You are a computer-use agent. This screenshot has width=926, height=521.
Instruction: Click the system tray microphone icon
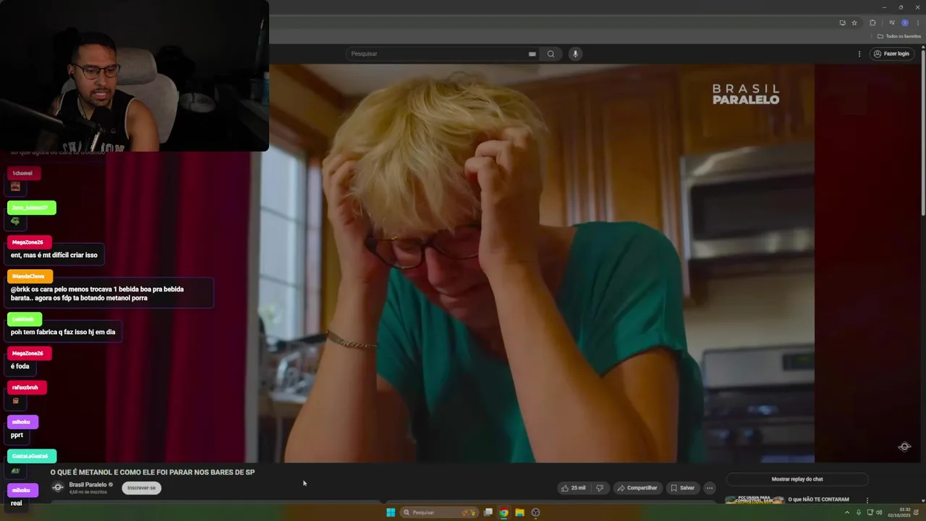click(x=859, y=512)
